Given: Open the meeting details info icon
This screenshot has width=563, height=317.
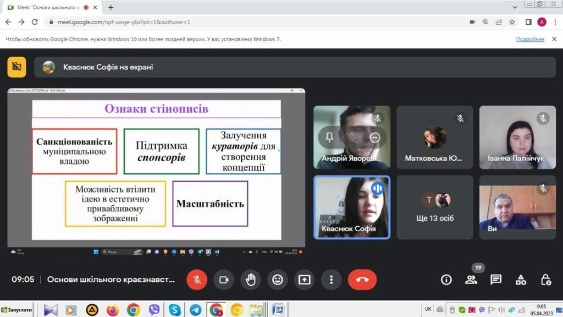Looking at the screenshot, I should click(x=446, y=280).
